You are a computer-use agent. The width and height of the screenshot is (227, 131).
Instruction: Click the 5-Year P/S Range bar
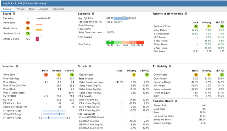point(54,118)
